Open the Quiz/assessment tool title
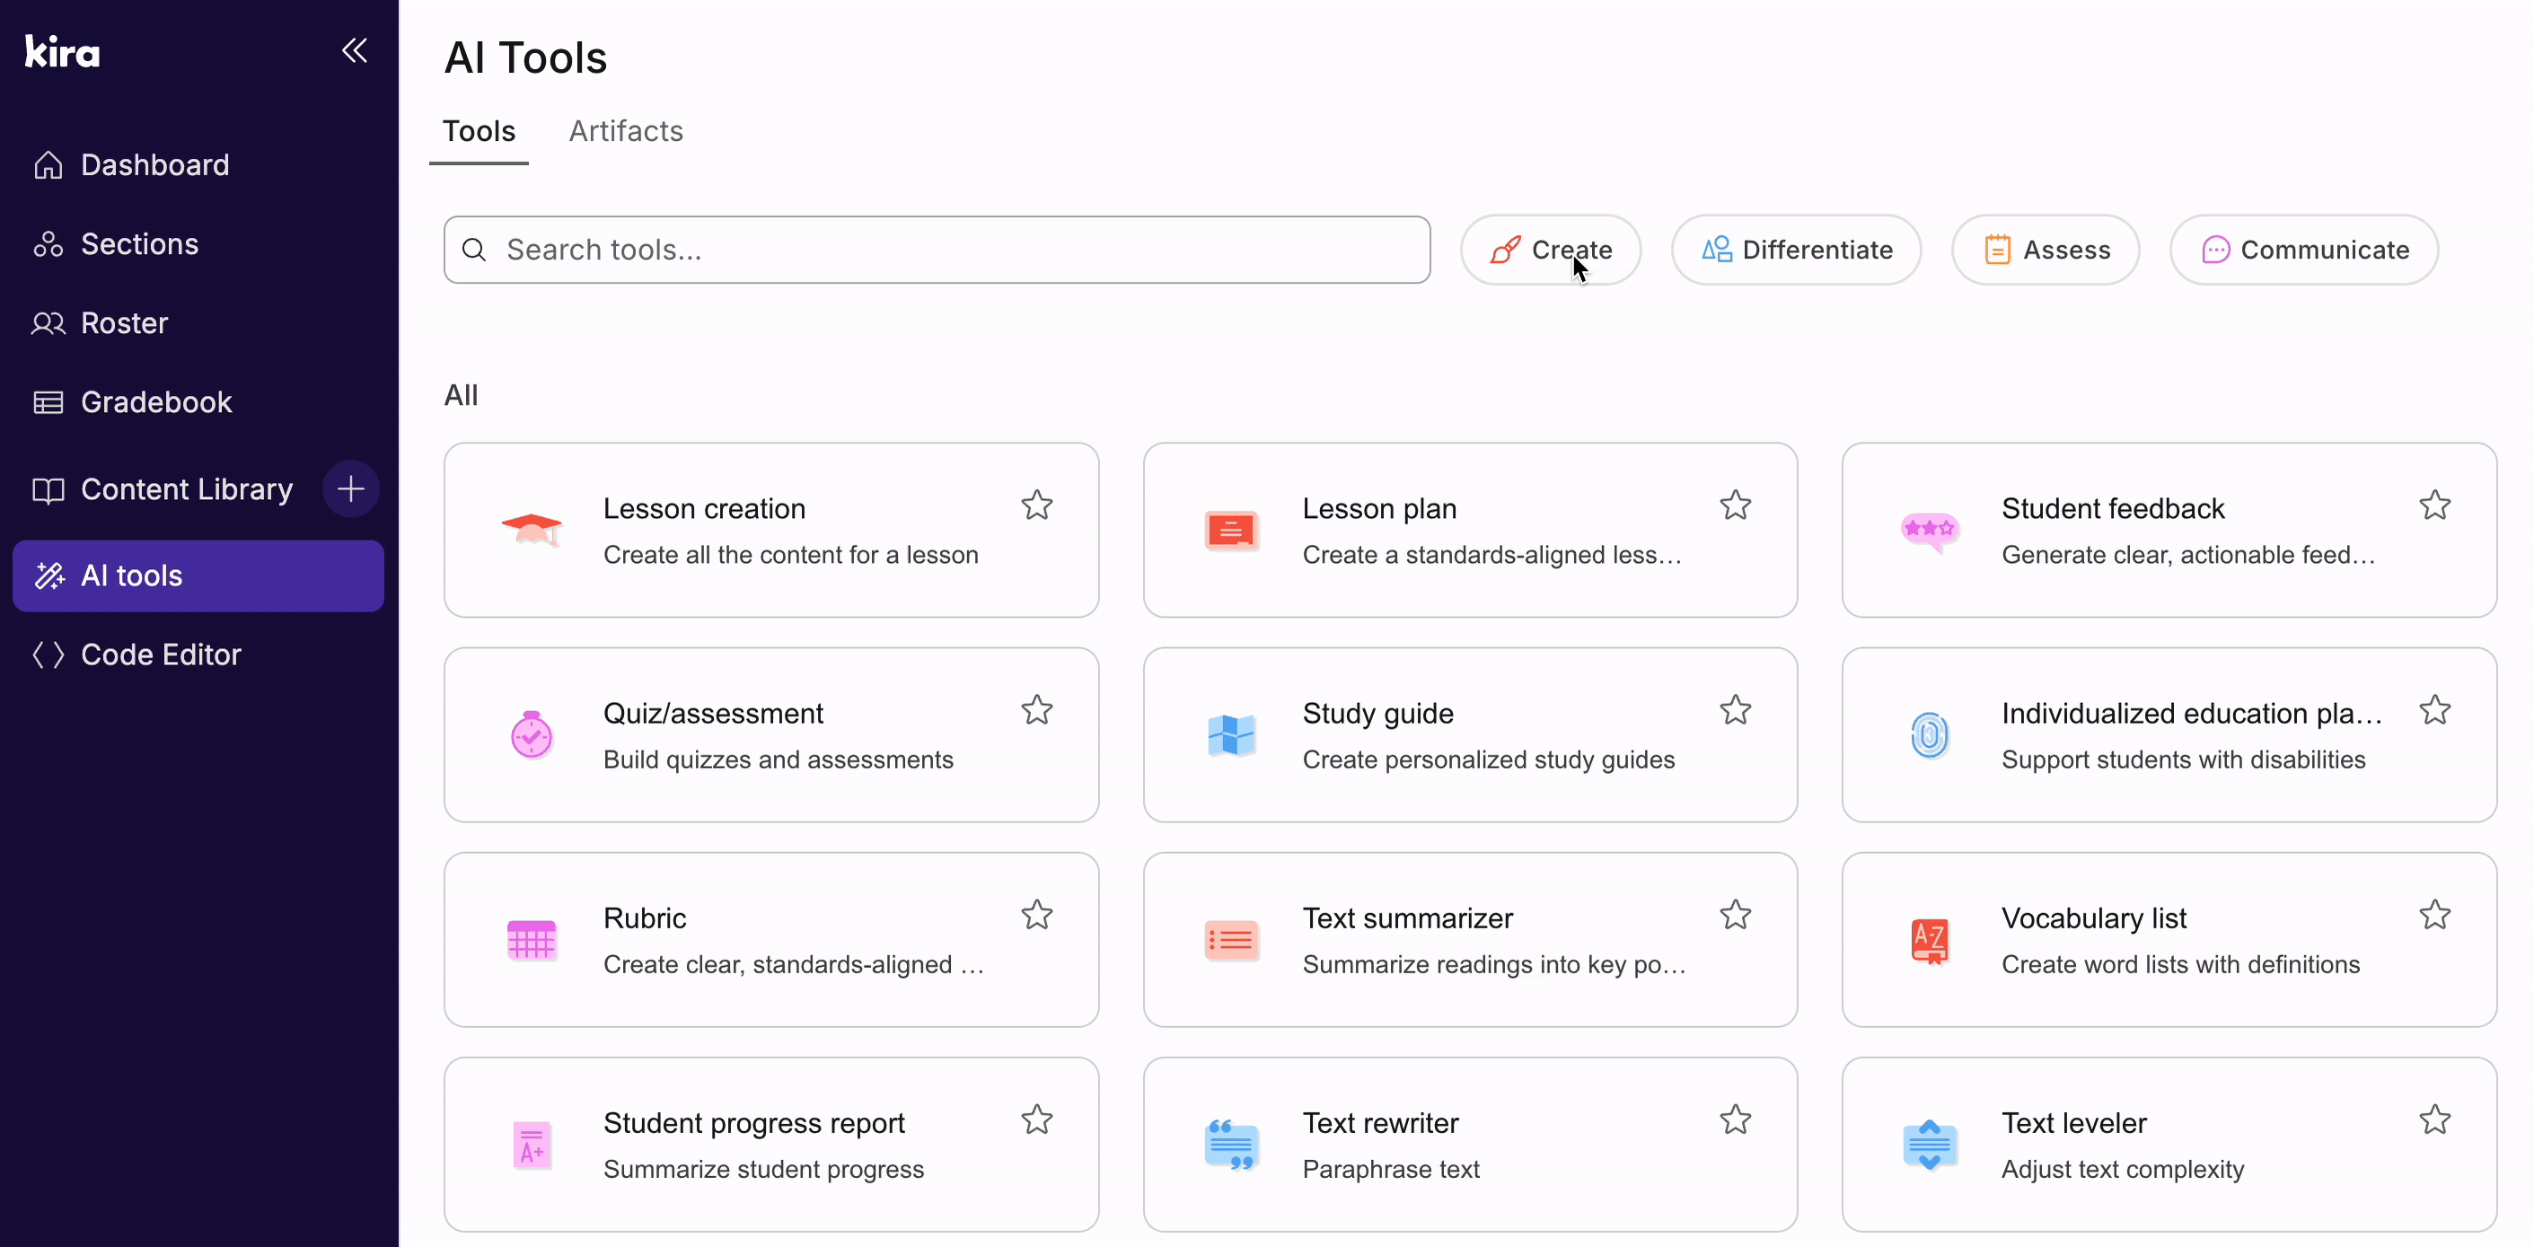2534x1247 pixels. [713, 713]
